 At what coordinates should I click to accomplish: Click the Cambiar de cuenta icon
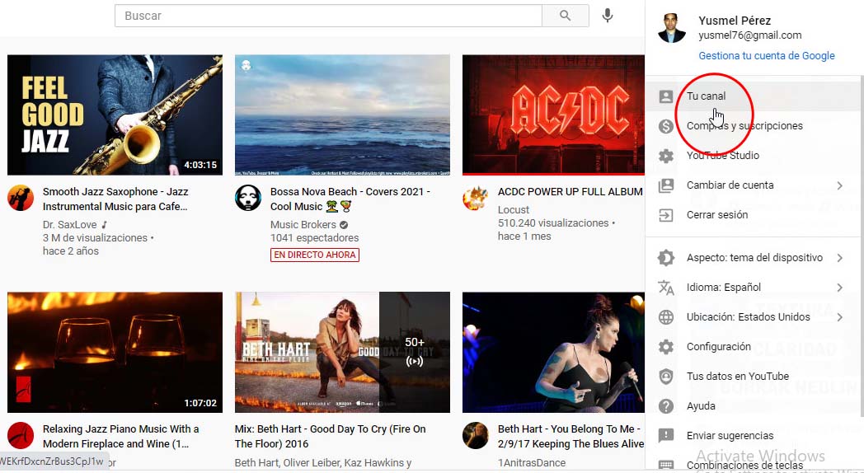(665, 185)
